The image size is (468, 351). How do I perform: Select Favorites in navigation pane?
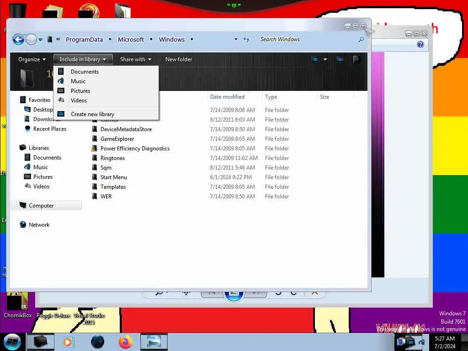pos(35,100)
